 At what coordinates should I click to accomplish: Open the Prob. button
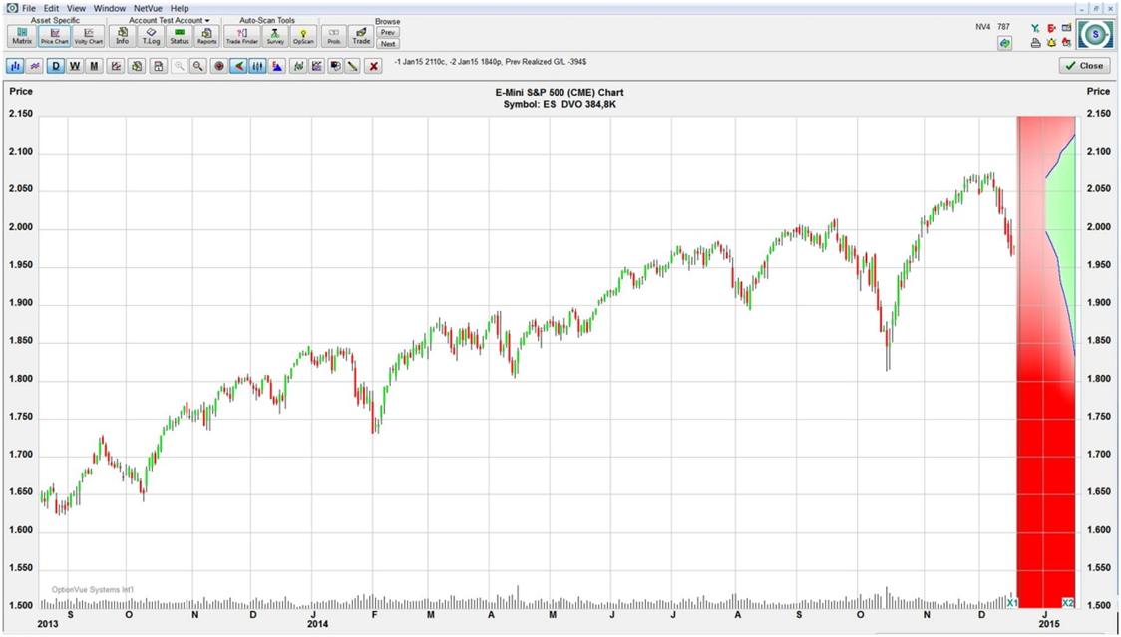334,36
